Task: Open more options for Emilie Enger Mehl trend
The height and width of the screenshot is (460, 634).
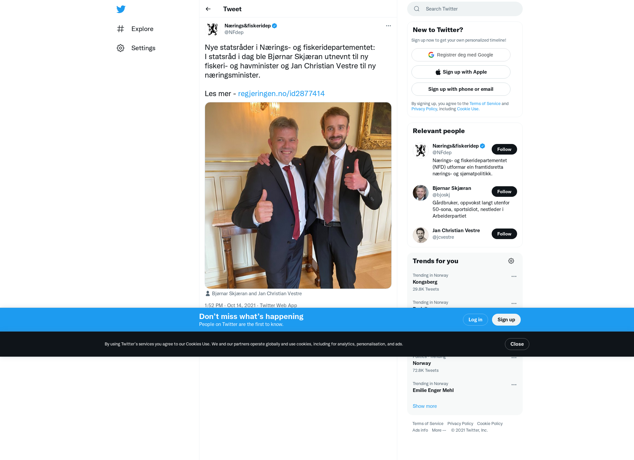Action: point(514,385)
